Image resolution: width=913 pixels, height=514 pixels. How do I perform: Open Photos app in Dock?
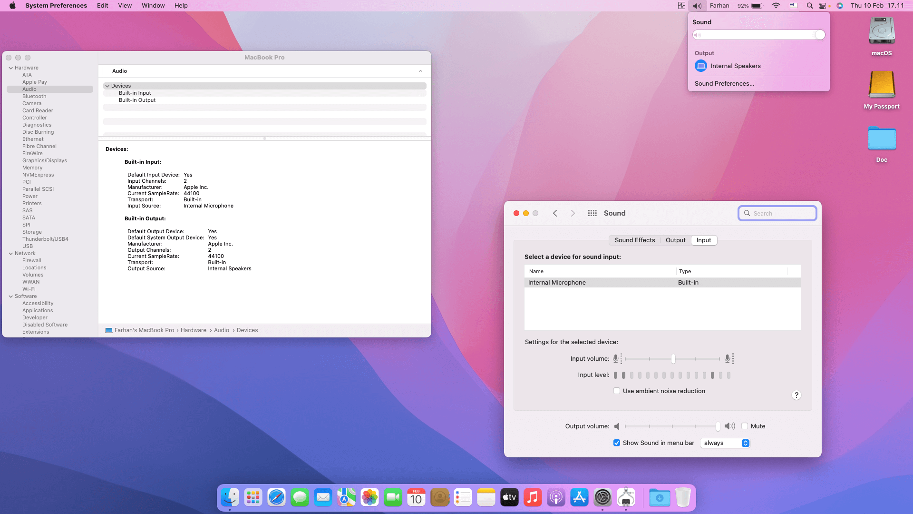370,497
